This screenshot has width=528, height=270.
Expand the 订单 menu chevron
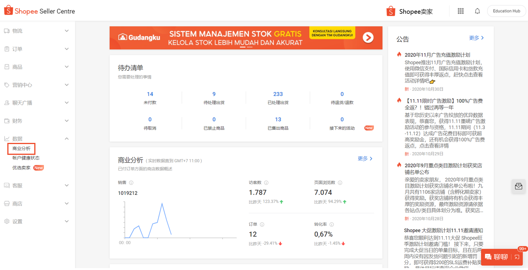tap(67, 49)
